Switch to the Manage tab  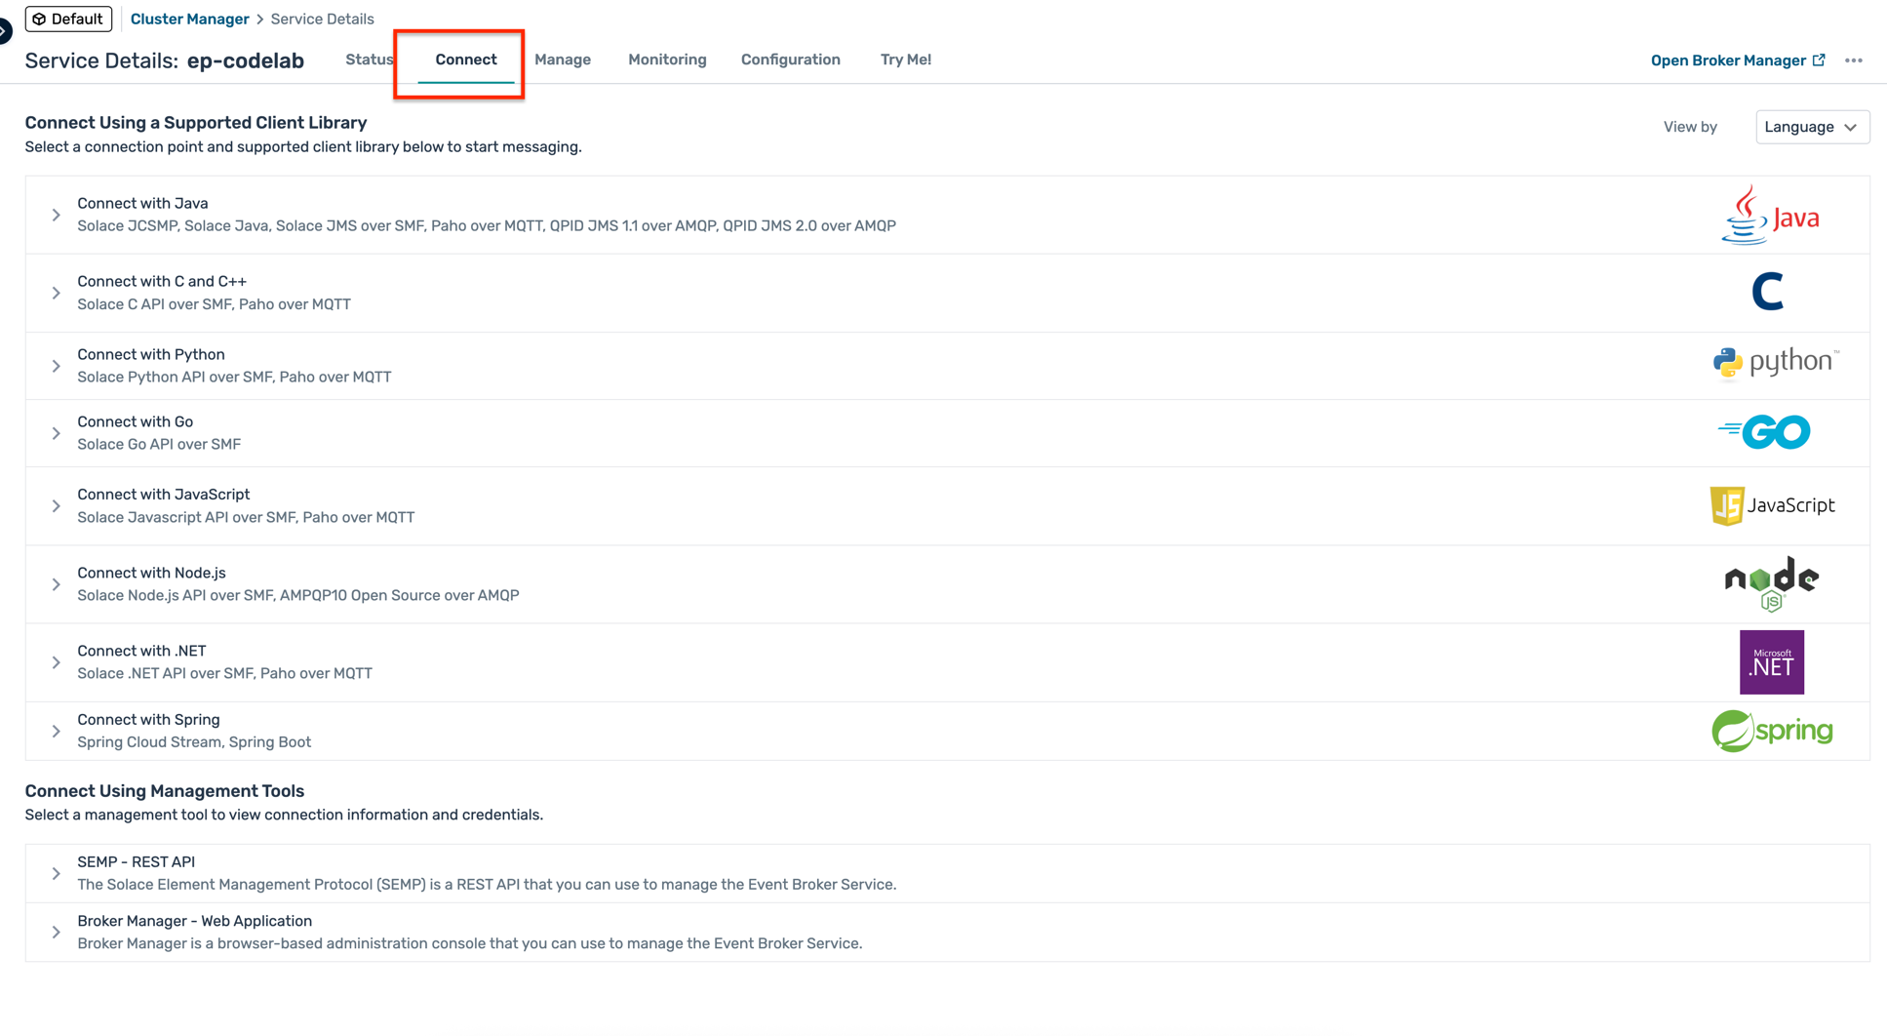coord(562,60)
